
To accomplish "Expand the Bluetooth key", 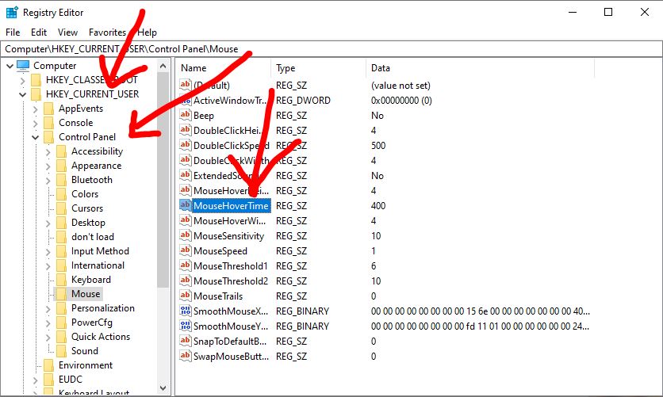I will coord(48,181).
